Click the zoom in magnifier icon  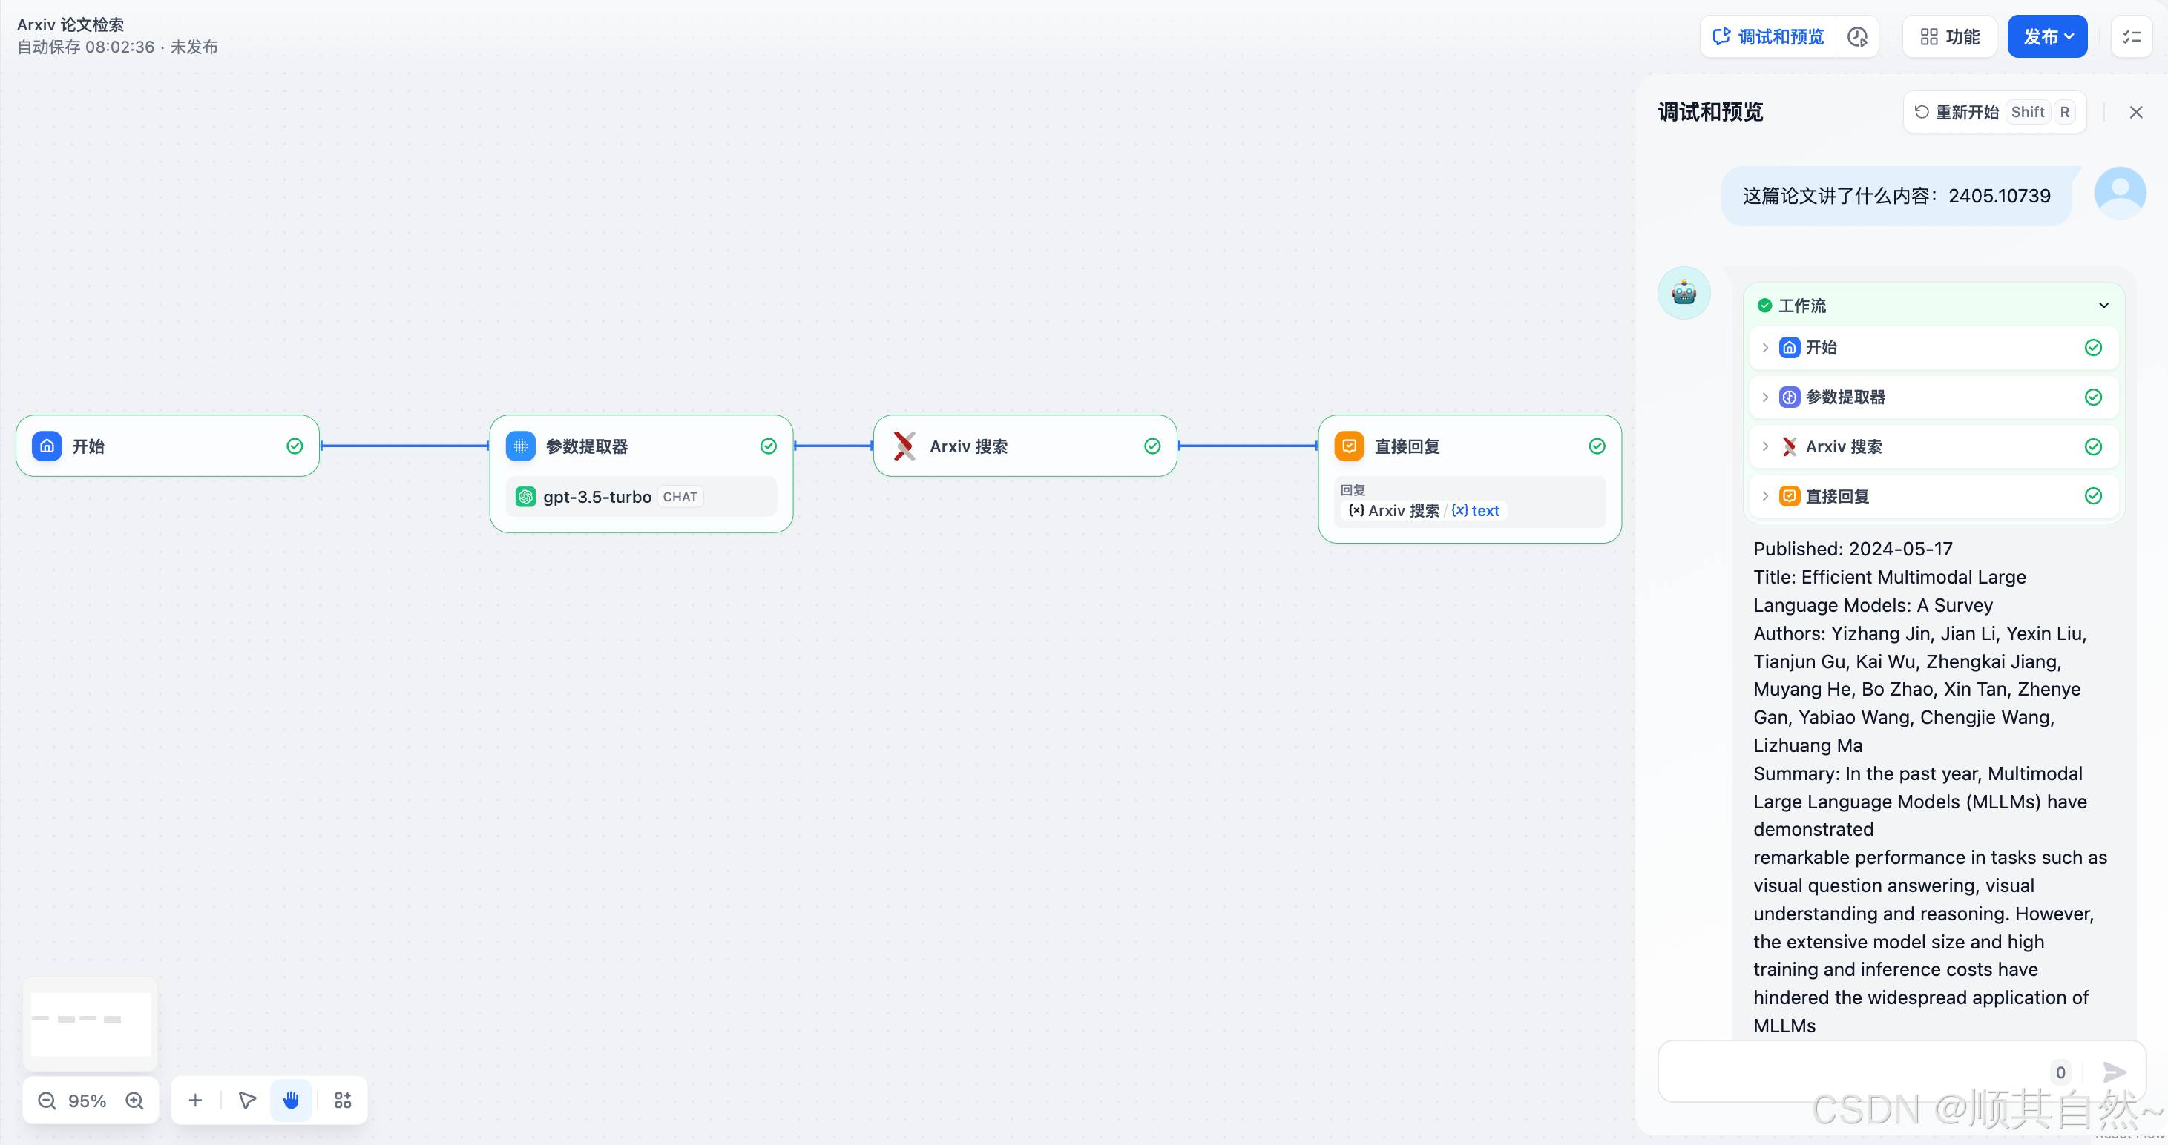pos(134,1101)
